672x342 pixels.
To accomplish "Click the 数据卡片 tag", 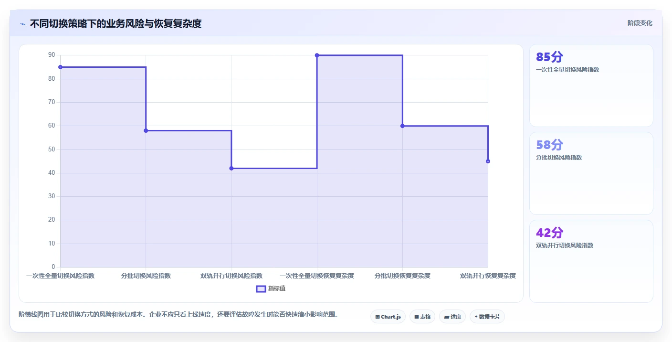I will pyautogui.click(x=487, y=317).
